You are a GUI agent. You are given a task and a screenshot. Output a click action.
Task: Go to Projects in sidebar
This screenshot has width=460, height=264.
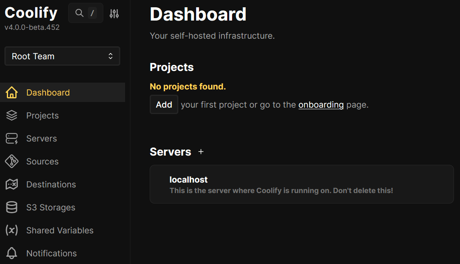(42, 116)
